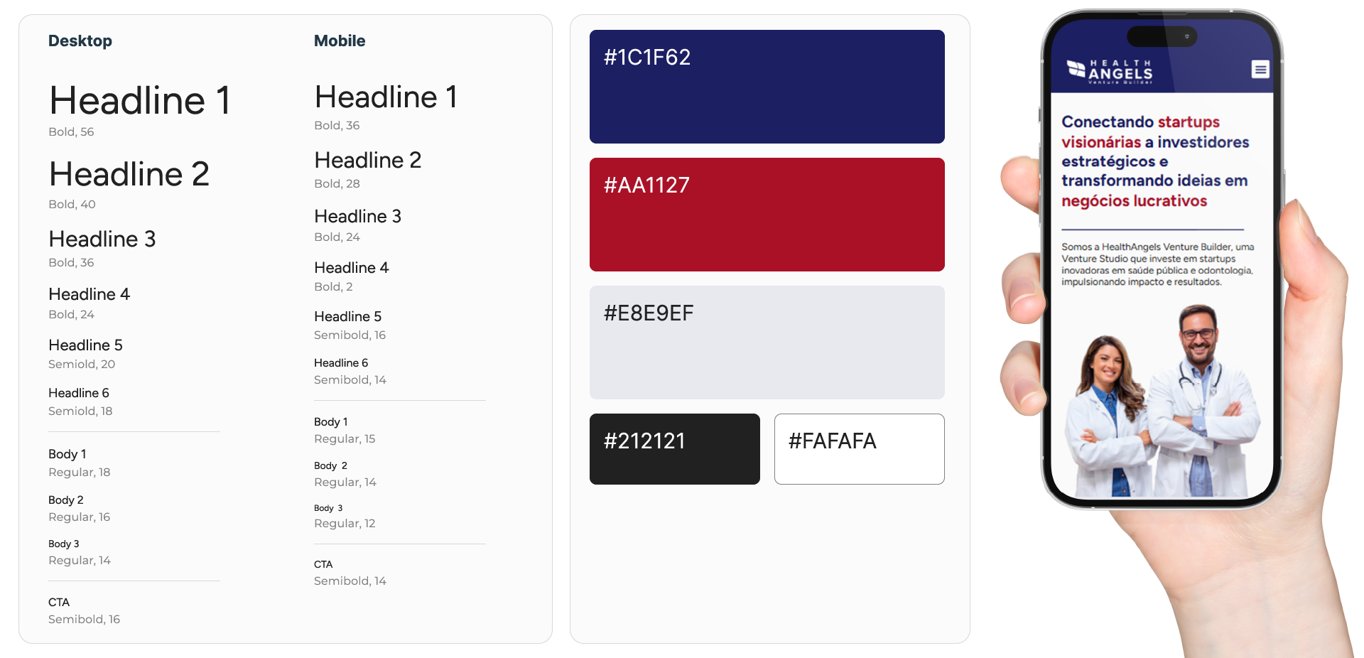Select the desktop Body 1 sample
Viewport: 1364px width, 658px height.
(67, 454)
